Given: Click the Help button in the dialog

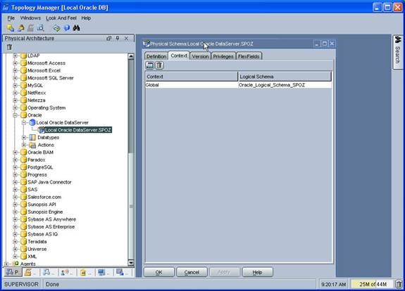Looking at the screenshot, I should click(257, 272).
